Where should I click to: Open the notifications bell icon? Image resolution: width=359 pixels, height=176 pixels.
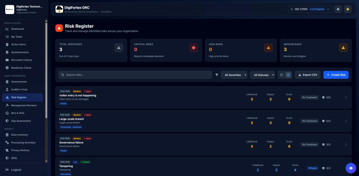pos(338,9)
